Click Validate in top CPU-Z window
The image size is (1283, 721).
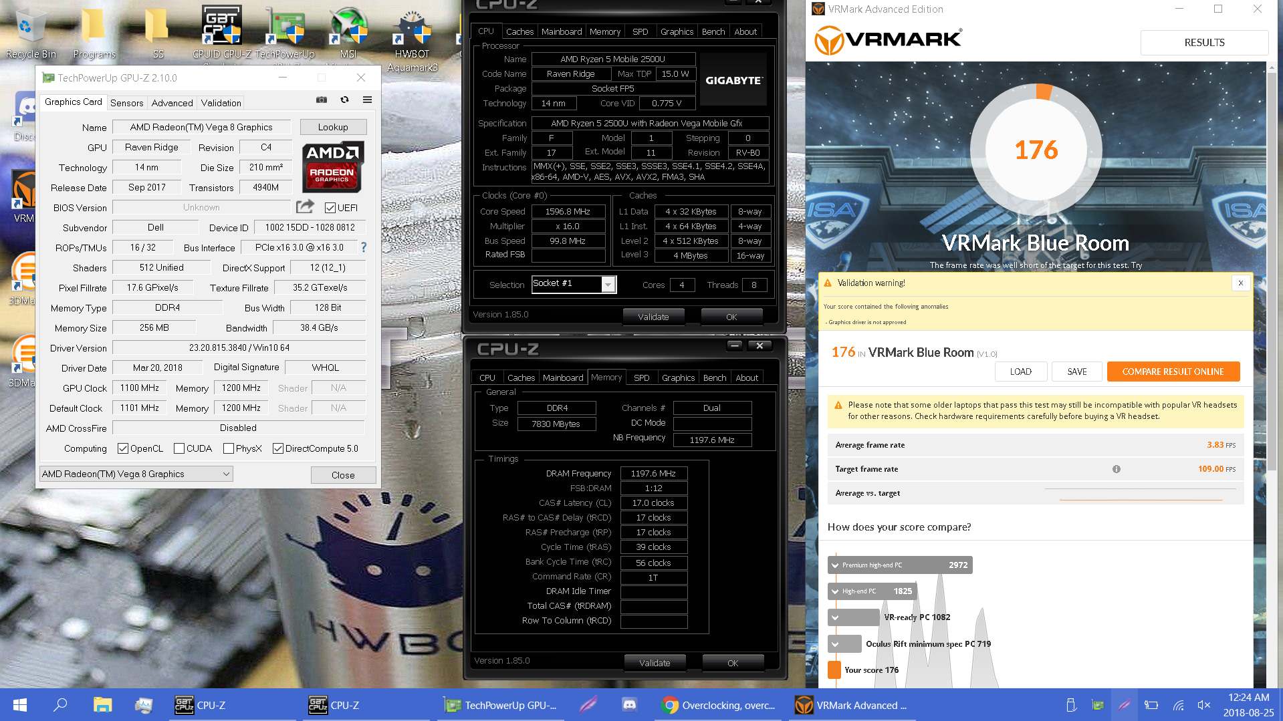pos(653,317)
